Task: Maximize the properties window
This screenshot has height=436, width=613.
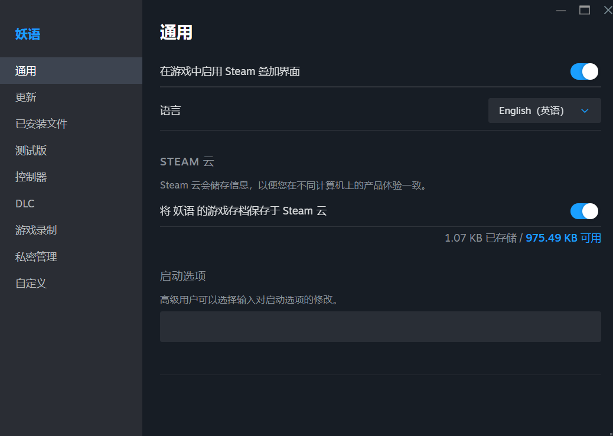Action: [585, 11]
